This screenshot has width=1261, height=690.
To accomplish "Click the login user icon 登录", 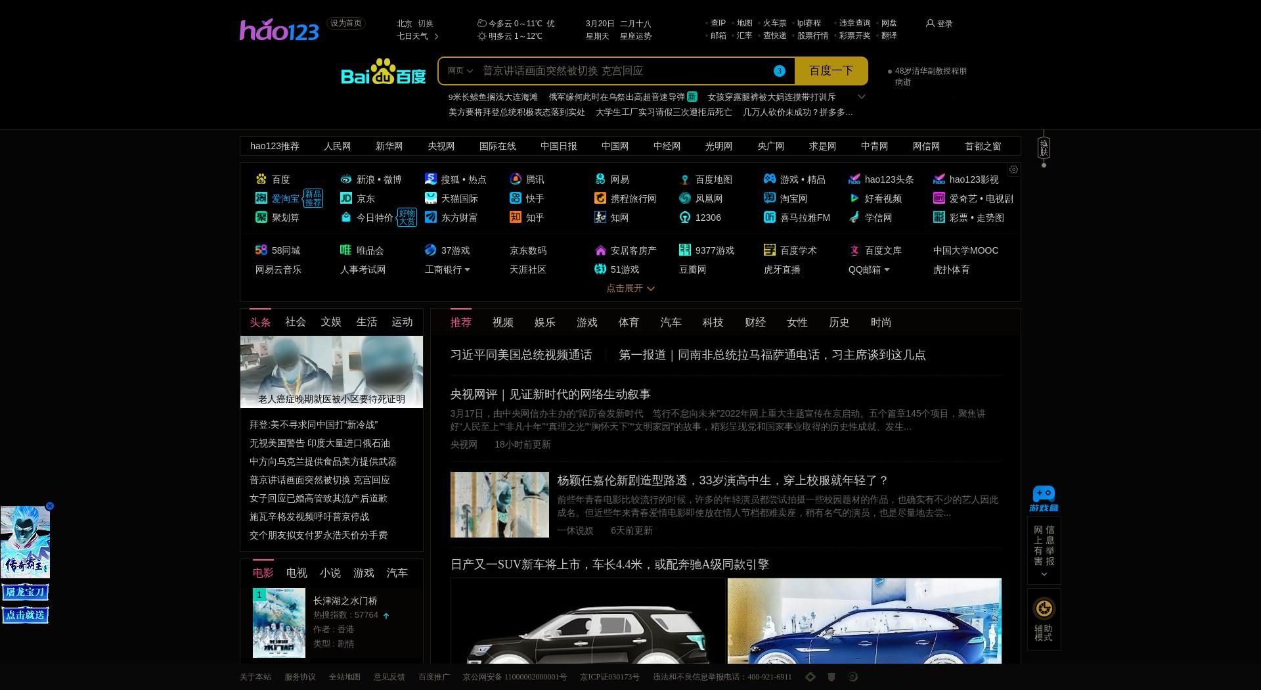I will tap(939, 24).
